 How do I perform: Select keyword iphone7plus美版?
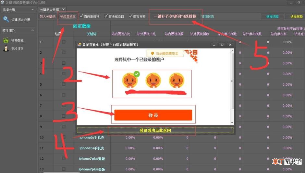click(x=92, y=169)
